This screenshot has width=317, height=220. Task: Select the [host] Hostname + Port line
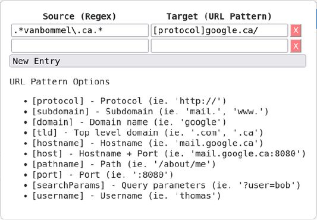[x=169, y=153]
